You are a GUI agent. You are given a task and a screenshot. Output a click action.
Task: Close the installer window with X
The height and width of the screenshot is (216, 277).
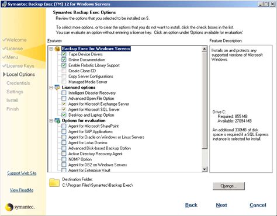[272, 4]
